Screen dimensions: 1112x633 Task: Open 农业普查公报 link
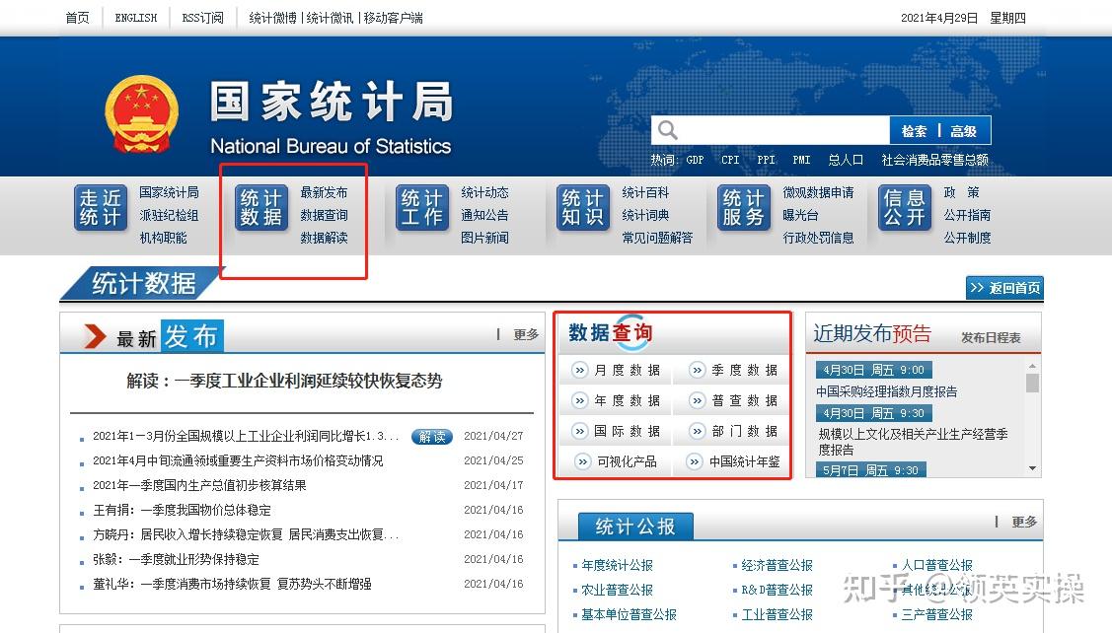[x=617, y=591]
